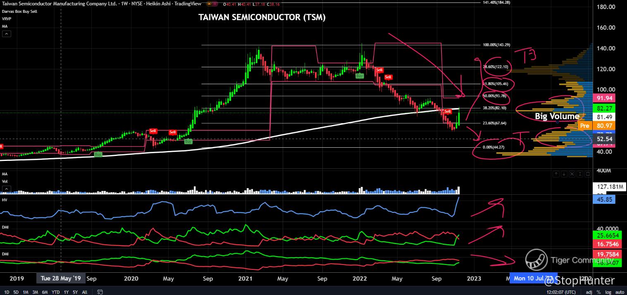Image resolution: width=627 pixels, height=295 pixels.
Task: Click the 25.6654 green DMI value
Action: [x=608, y=235]
